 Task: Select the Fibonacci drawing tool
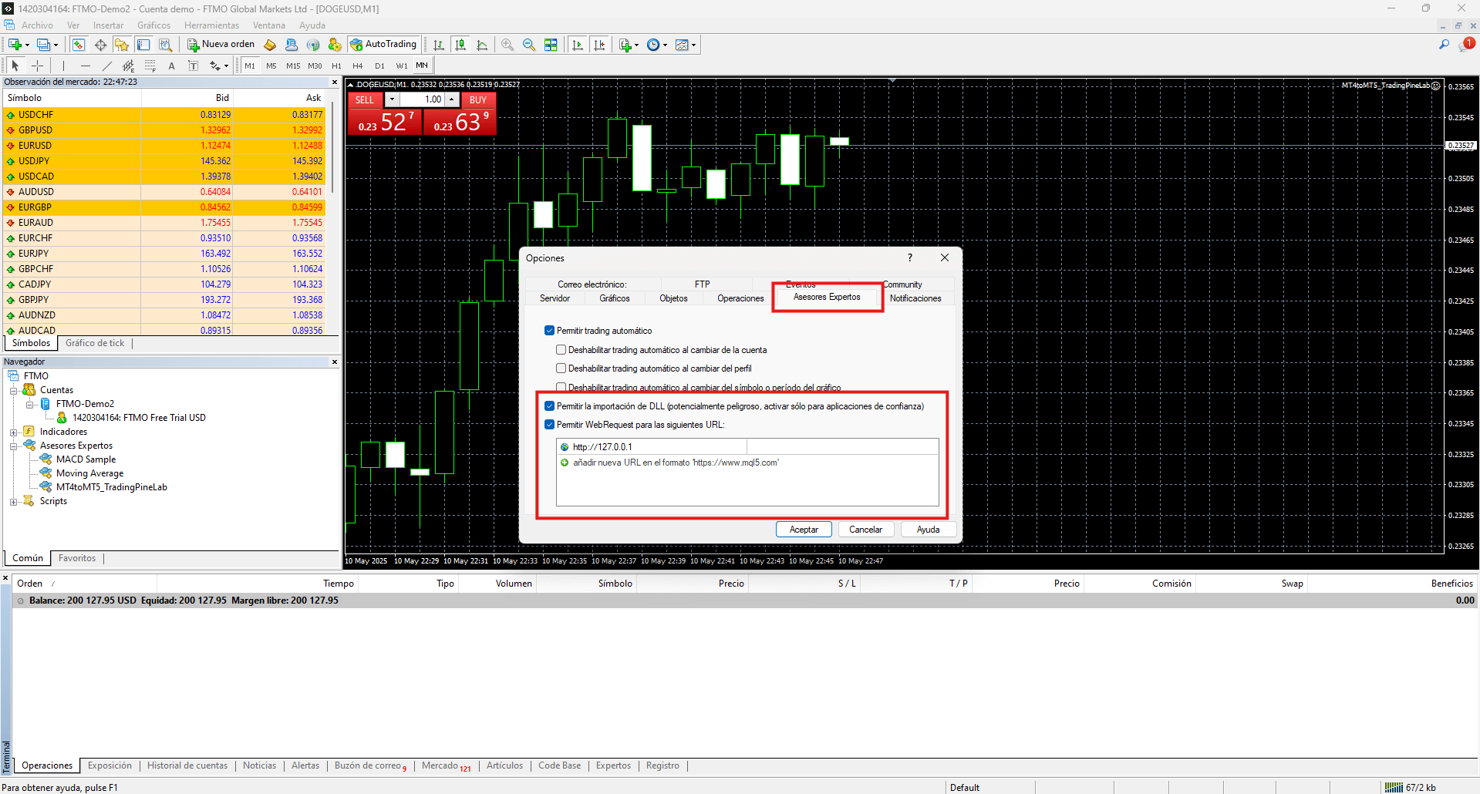click(150, 66)
